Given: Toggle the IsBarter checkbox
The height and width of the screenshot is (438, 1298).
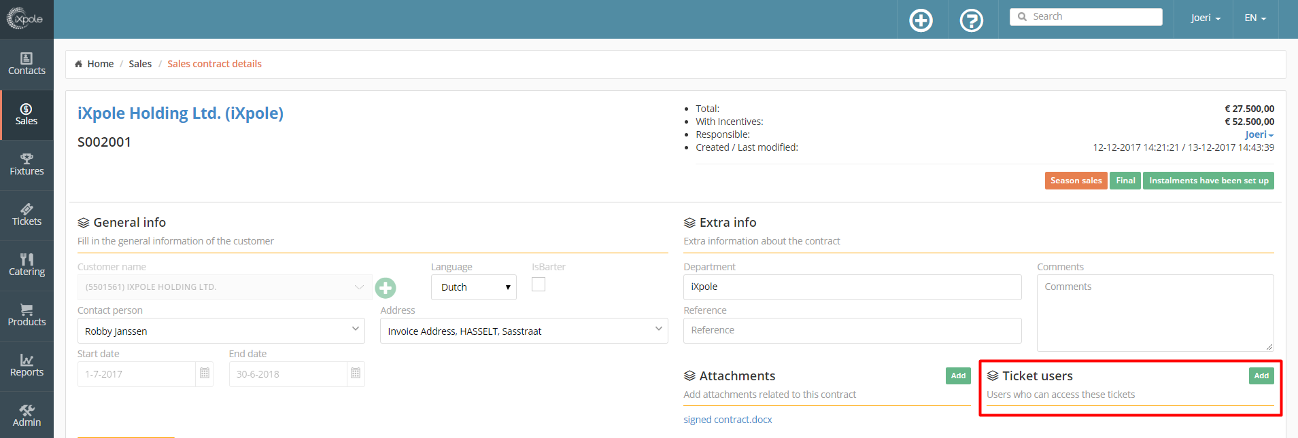Looking at the screenshot, I should coord(539,285).
